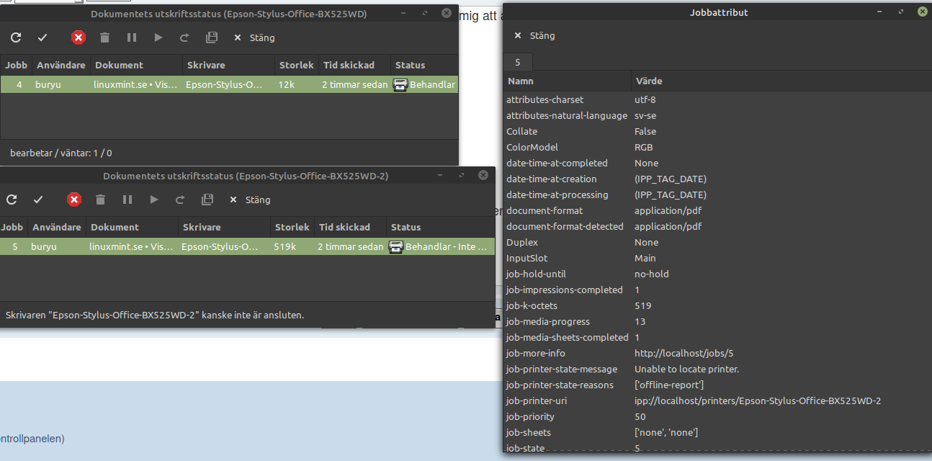Select job-priority row
The width and height of the screenshot is (932, 461).
coord(717,416)
